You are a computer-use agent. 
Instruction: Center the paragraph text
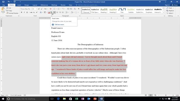pos(57,12)
